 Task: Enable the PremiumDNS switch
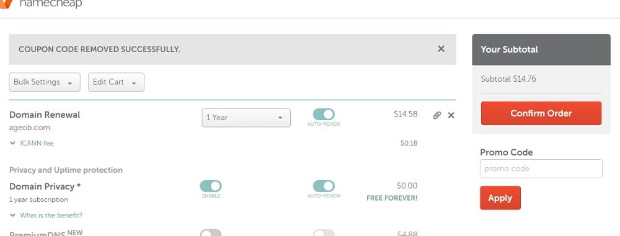click(x=211, y=232)
